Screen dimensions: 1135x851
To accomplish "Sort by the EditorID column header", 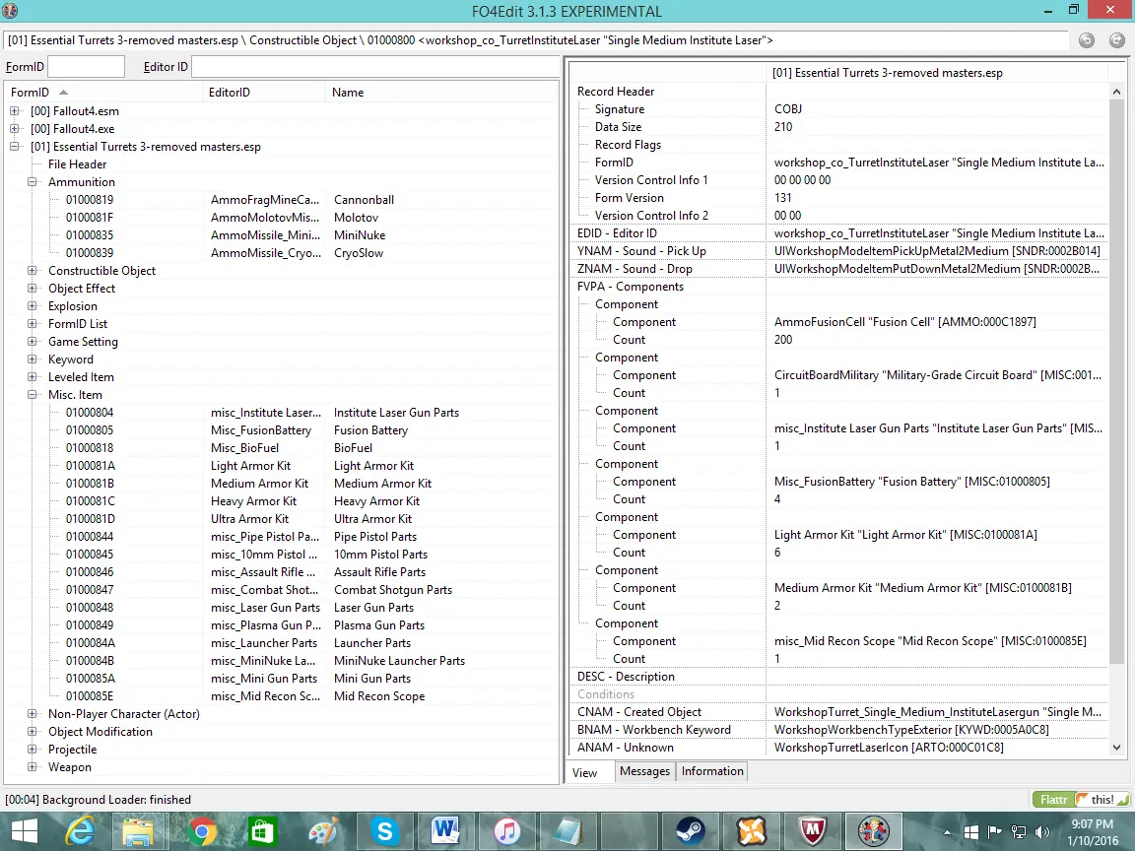I will (264, 92).
